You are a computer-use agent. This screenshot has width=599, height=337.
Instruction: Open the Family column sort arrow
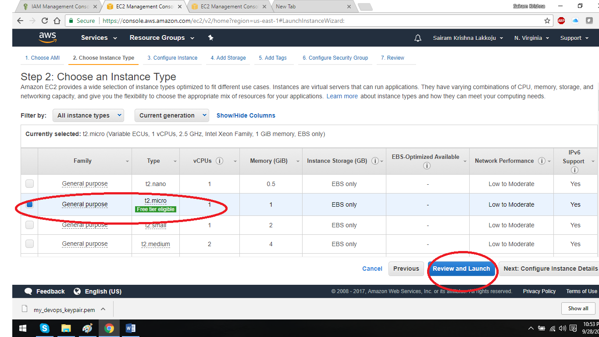click(128, 161)
